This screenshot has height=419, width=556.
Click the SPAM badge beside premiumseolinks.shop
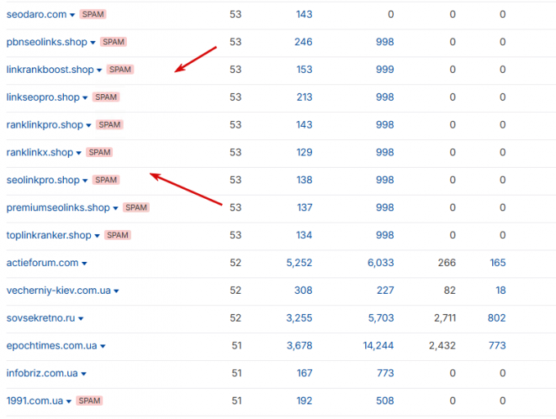click(x=136, y=207)
